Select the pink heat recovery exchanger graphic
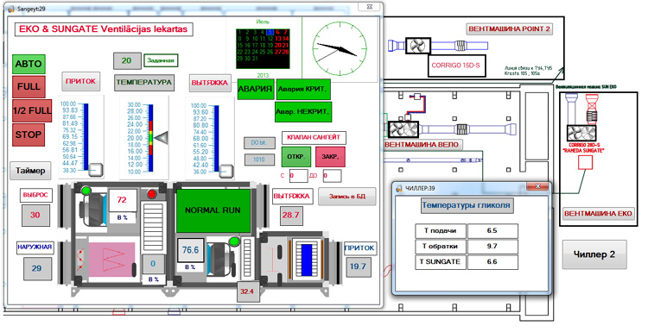This screenshot has height=332, width=648. 112,256
